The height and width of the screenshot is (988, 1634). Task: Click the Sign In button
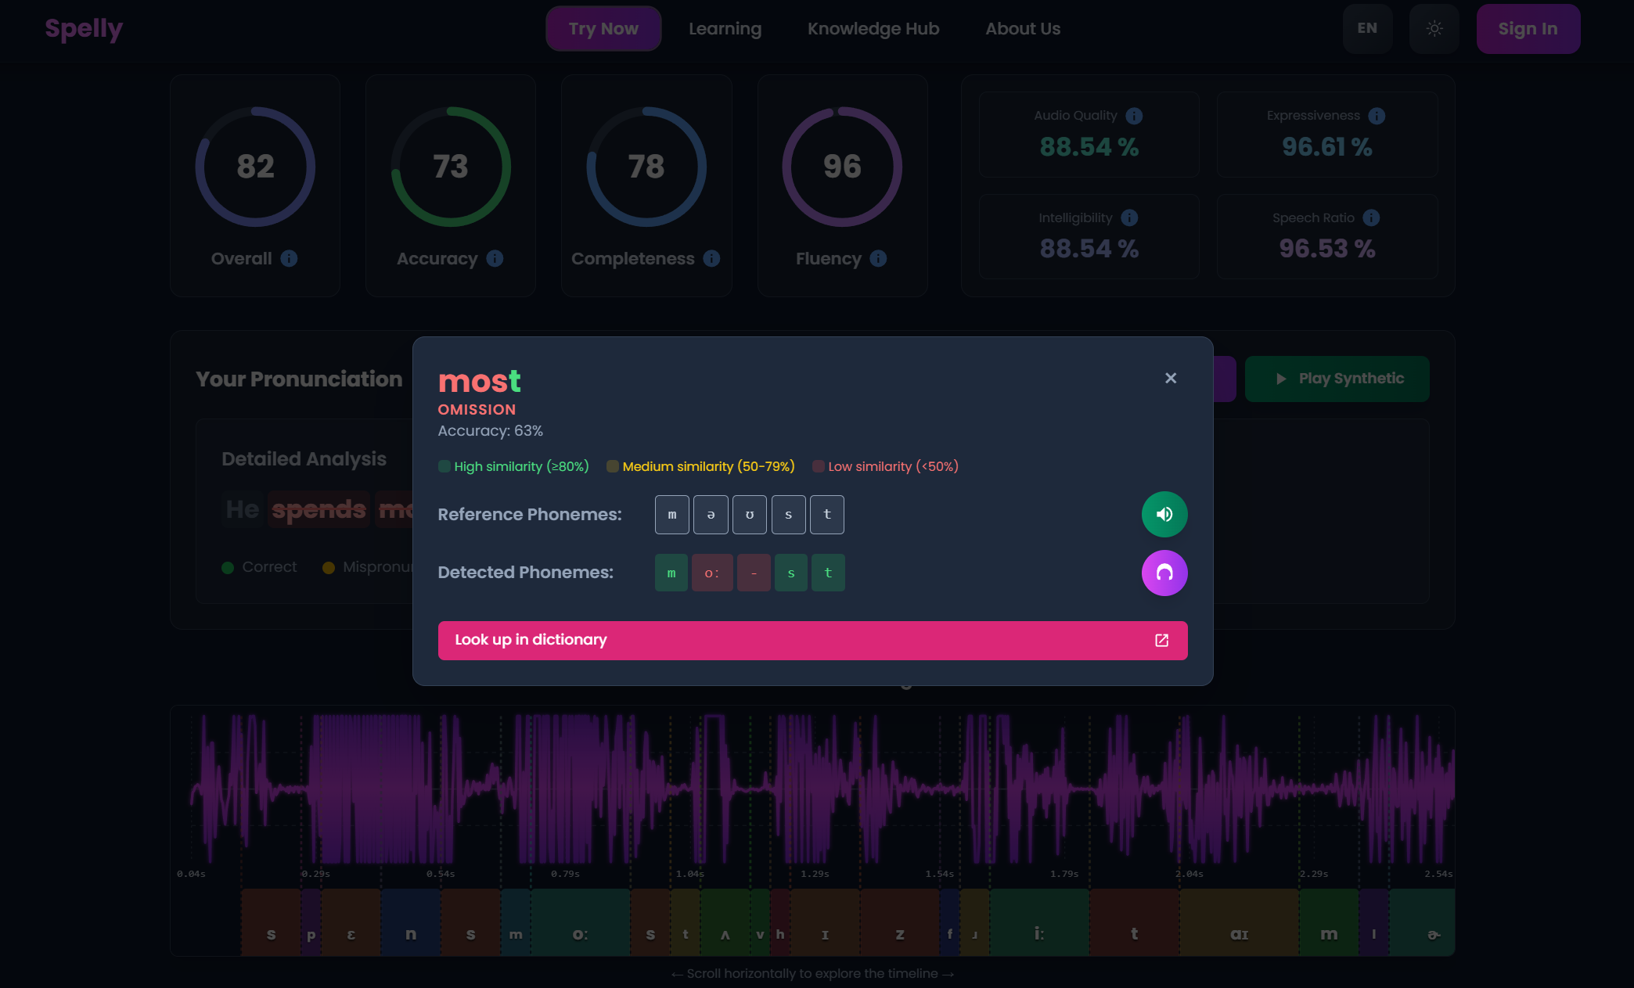pyautogui.click(x=1528, y=29)
